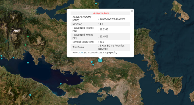Click the island in the top-right corner of the map

click(180, 11)
